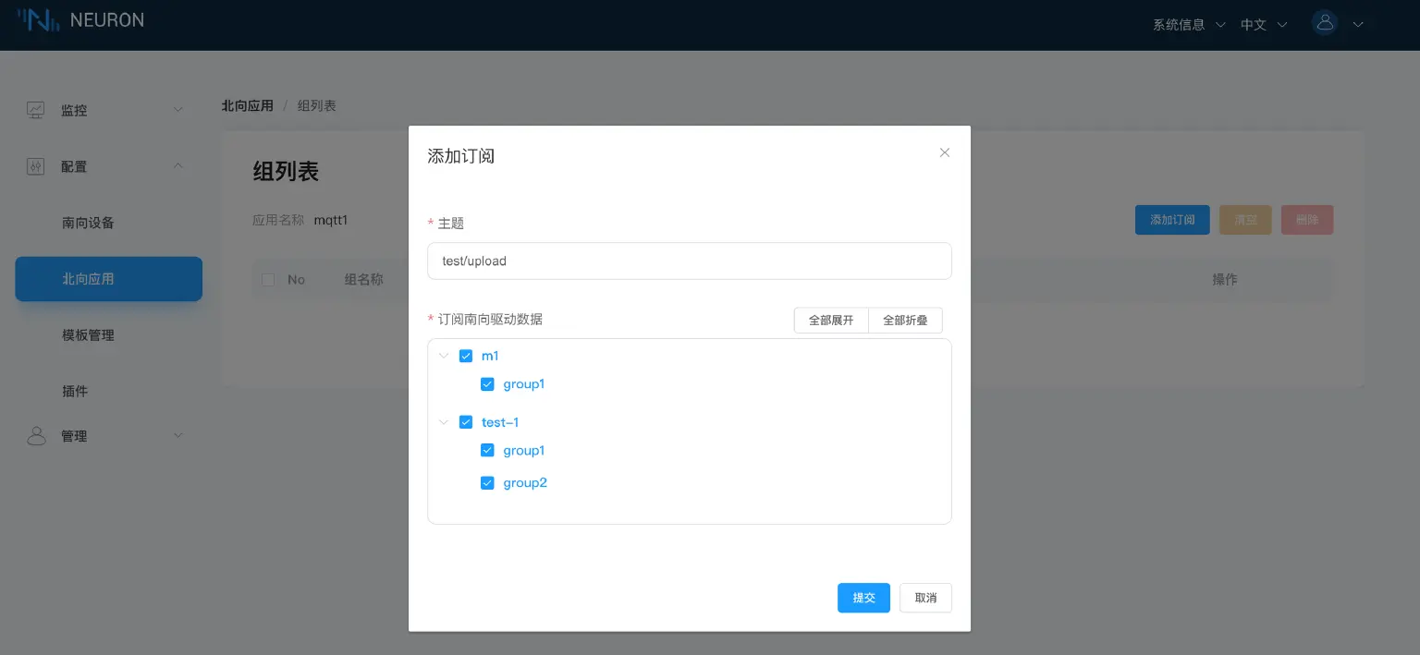
Task: Collapse the test-1 tree node
Action: pos(444,422)
